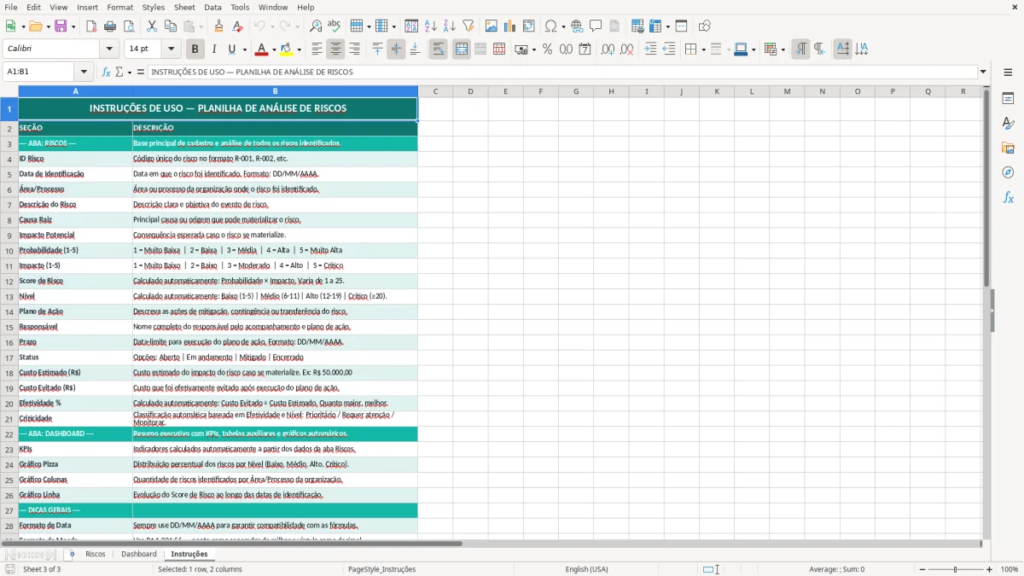
Task: Export directly as PDF icon
Action: pos(91,26)
